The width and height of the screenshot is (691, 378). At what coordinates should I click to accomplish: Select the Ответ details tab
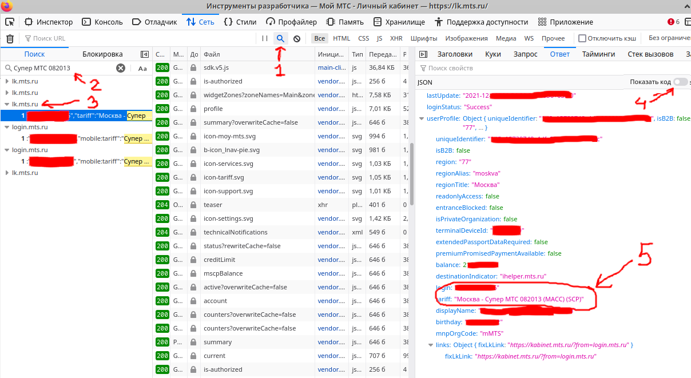tap(560, 54)
